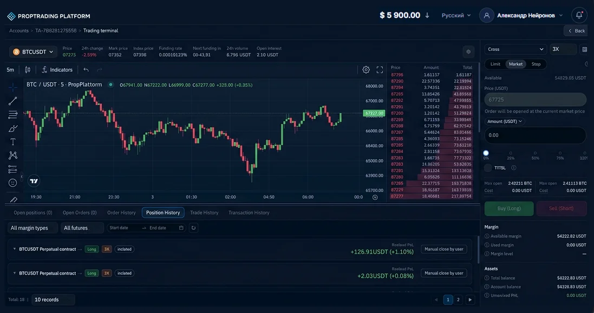Click the Used margin info icon
Screen dimensions: 594x313
click(x=487, y=245)
